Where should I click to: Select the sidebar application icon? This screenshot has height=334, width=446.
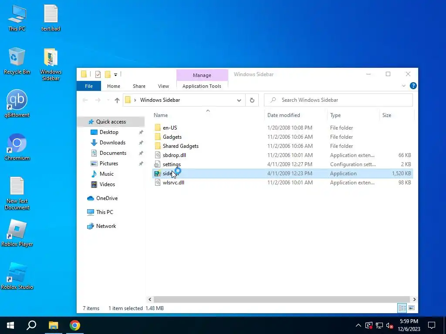coord(158,173)
